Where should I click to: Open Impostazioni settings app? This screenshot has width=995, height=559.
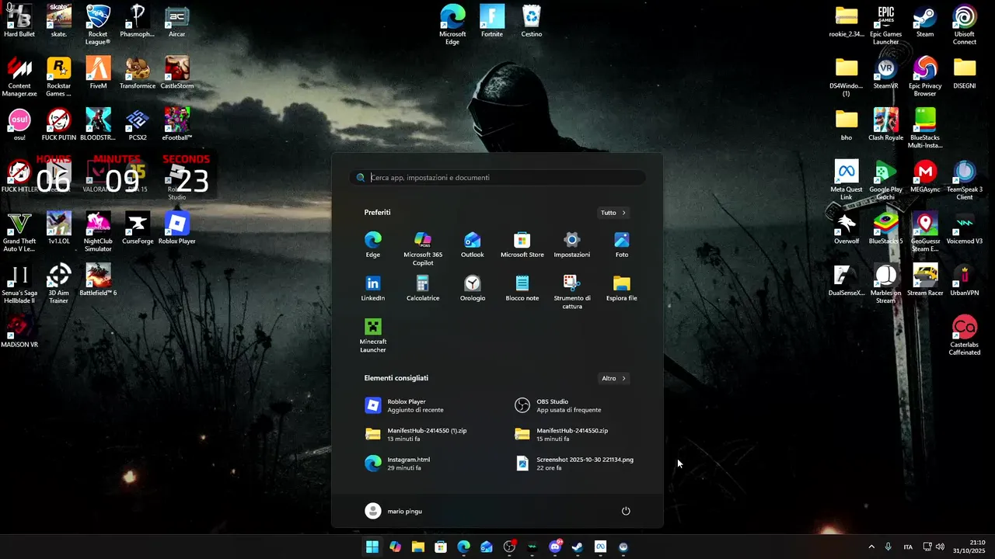(572, 245)
